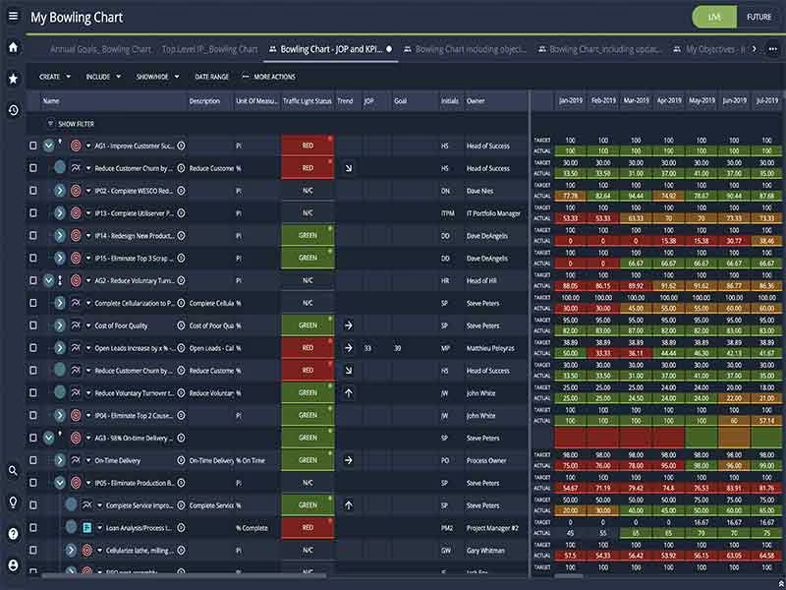Open the Annual Goals_ Bowling Chart tab
Image resolution: width=786 pixels, height=590 pixels.
(100, 49)
